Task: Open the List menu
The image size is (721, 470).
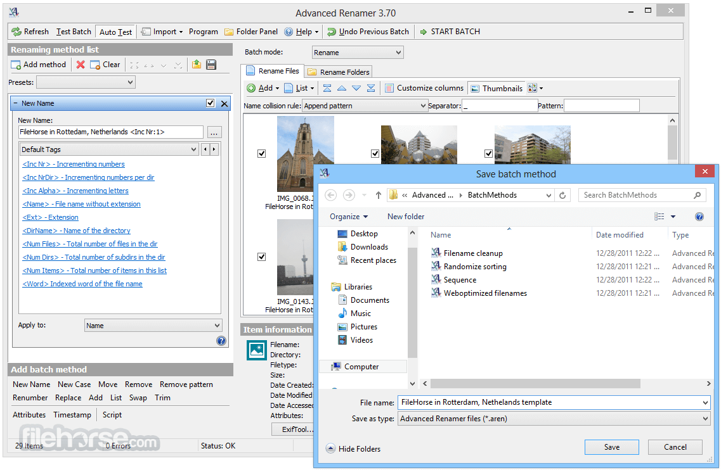Action: pos(299,88)
